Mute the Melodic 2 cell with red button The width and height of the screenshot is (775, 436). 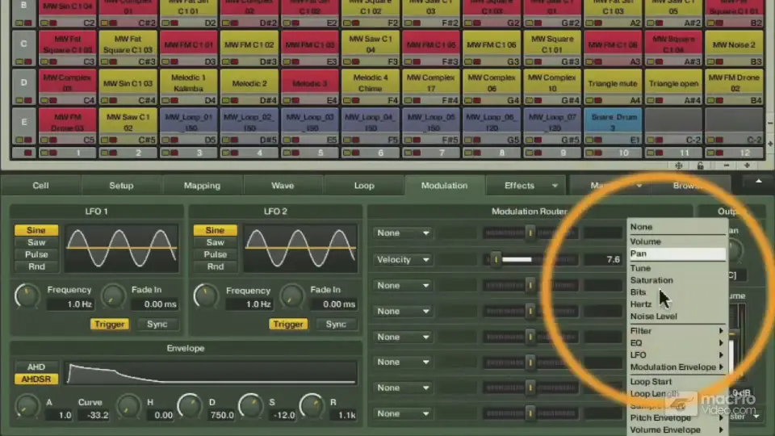pos(234,100)
